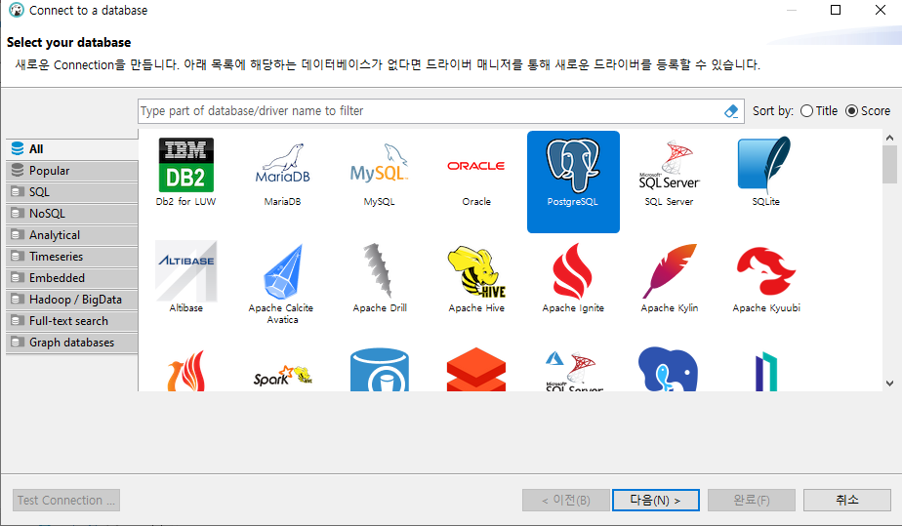Screen dimensions: 902x526
Task: Switch to Full-text search category
Action: (72, 321)
